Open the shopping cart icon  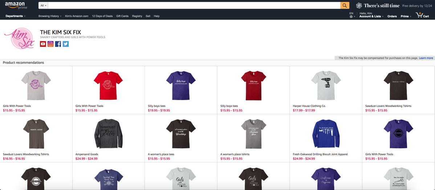[419, 15]
